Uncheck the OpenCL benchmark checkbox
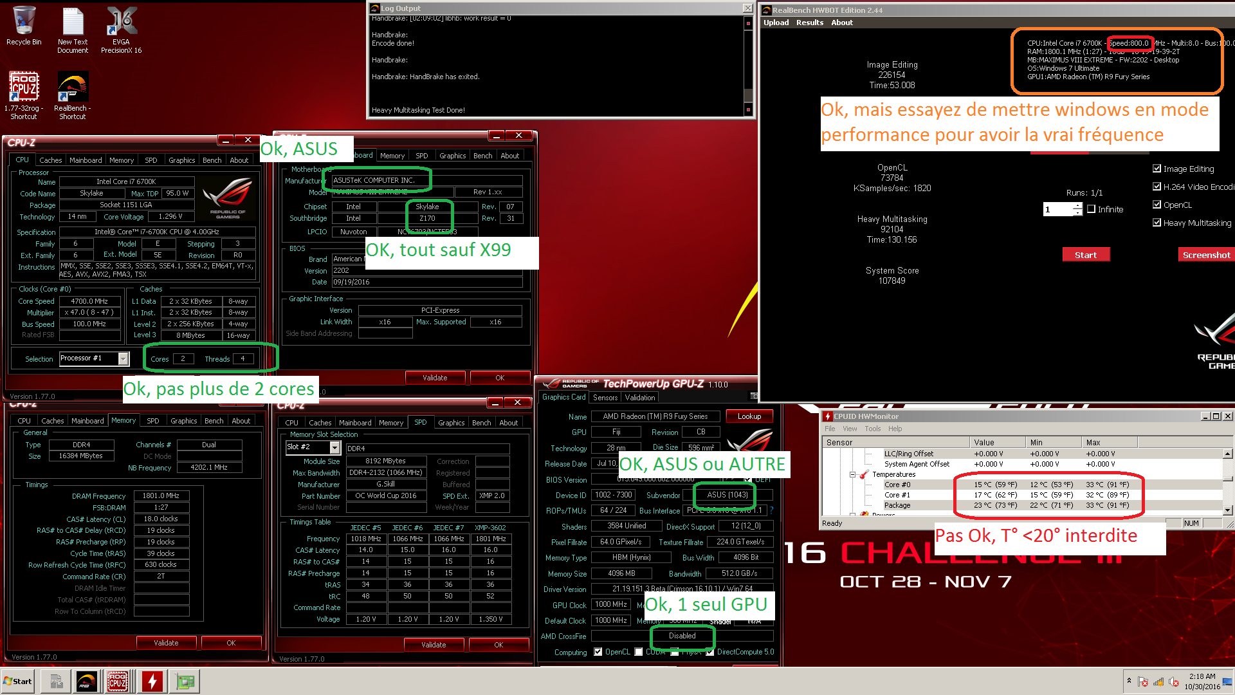This screenshot has width=1235, height=695. click(1157, 205)
